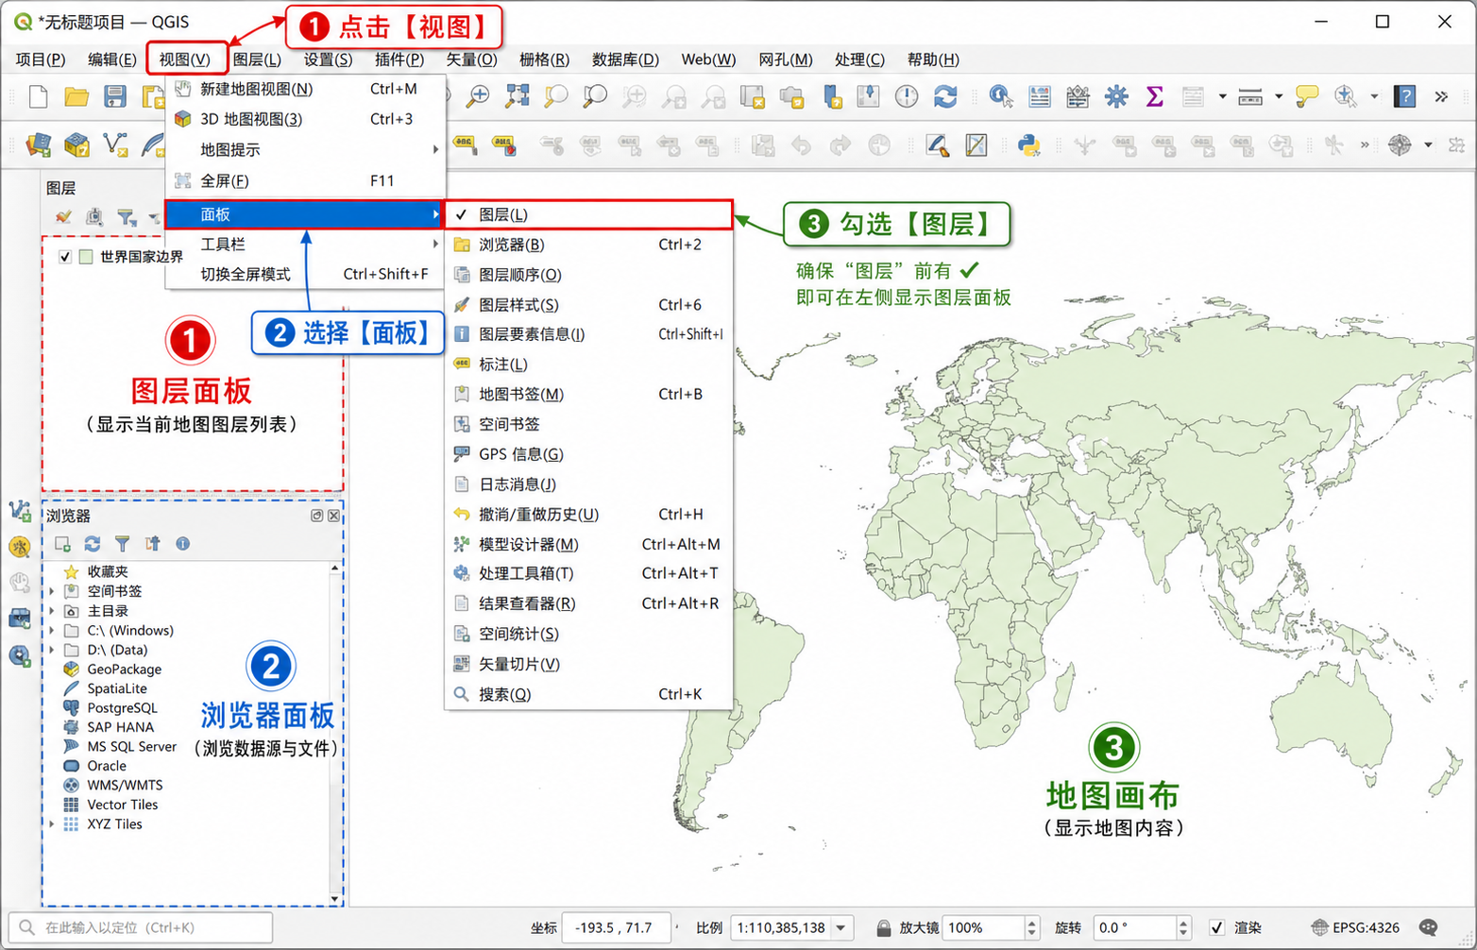Click the Save Project floppy disk icon
Image resolution: width=1477 pixels, height=950 pixels.
tap(114, 96)
